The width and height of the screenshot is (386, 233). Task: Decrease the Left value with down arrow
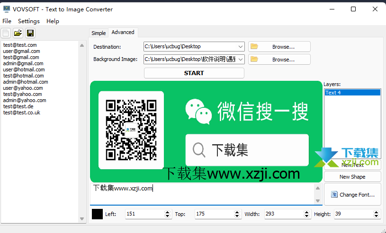(167, 216)
